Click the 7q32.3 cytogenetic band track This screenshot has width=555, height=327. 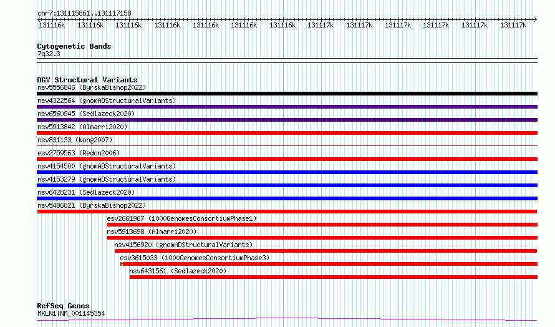(x=287, y=61)
